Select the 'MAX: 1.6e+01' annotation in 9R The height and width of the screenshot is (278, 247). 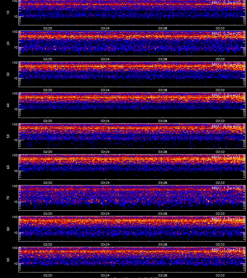226,250
